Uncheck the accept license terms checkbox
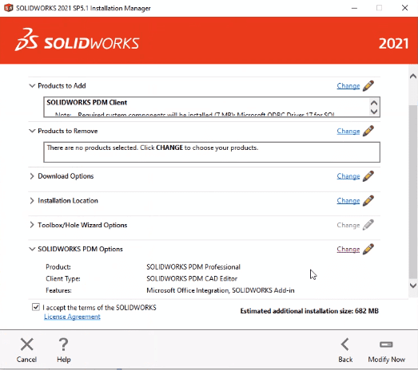Screen dimensions: 418x370 pyautogui.click(x=36, y=307)
